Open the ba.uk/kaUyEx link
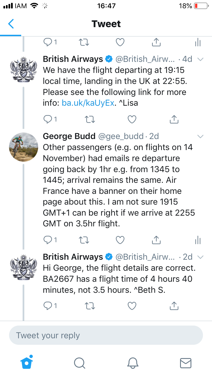 point(88,103)
